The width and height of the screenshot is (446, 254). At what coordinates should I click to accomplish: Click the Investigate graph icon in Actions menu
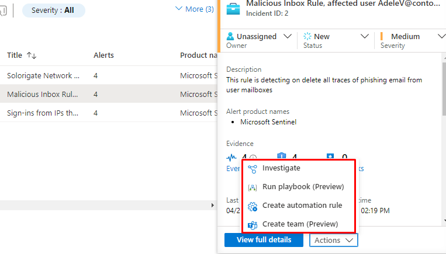click(x=253, y=168)
